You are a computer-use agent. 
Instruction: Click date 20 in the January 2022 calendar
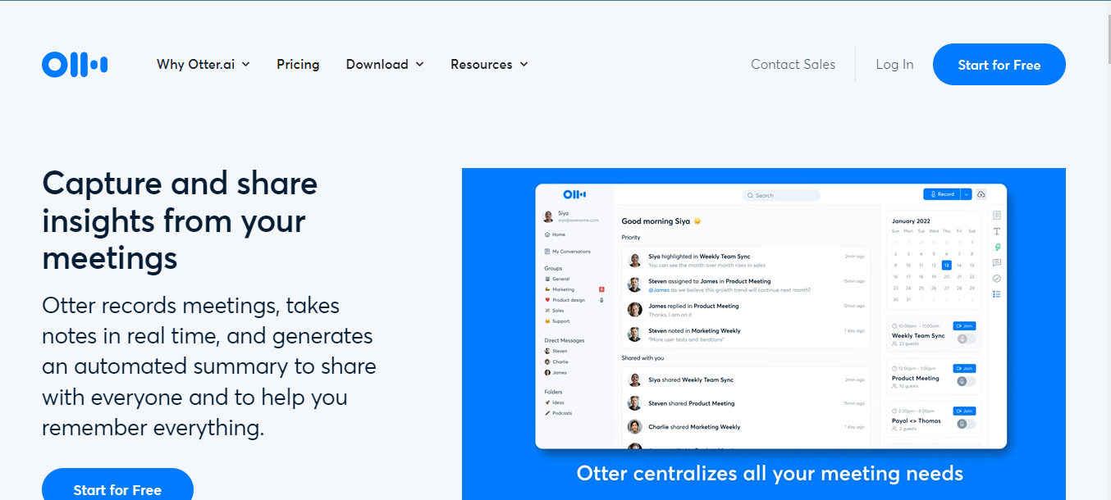point(946,276)
